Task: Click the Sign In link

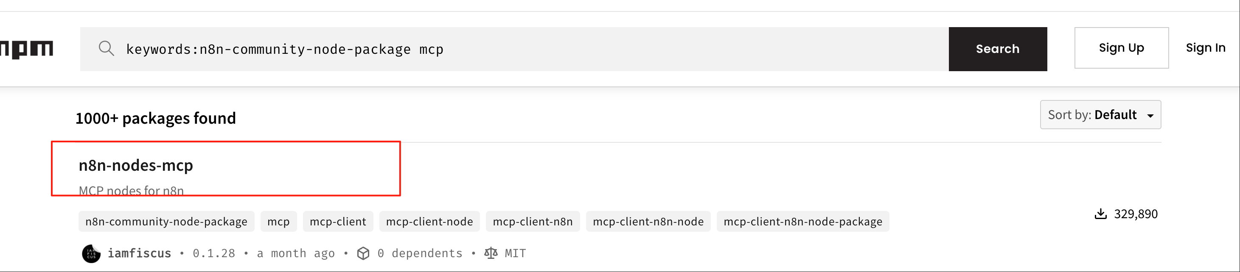Action: tap(1206, 47)
